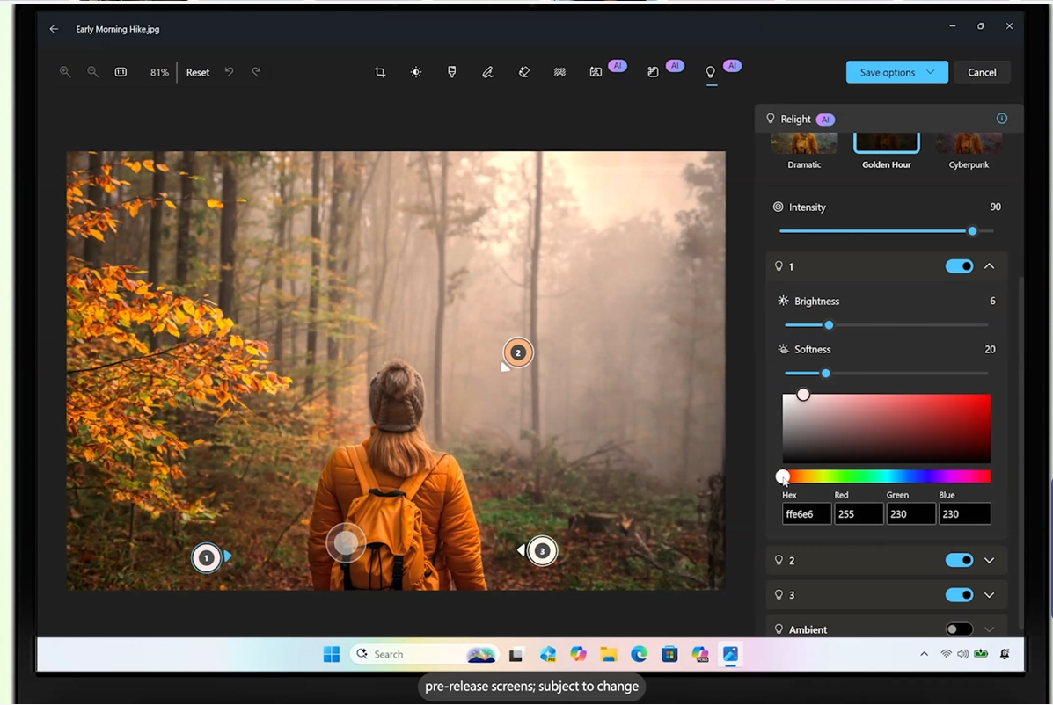Viewport: 1053px width, 705px height.
Task: Expand the light 3 section
Action: (x=989, y=595)
